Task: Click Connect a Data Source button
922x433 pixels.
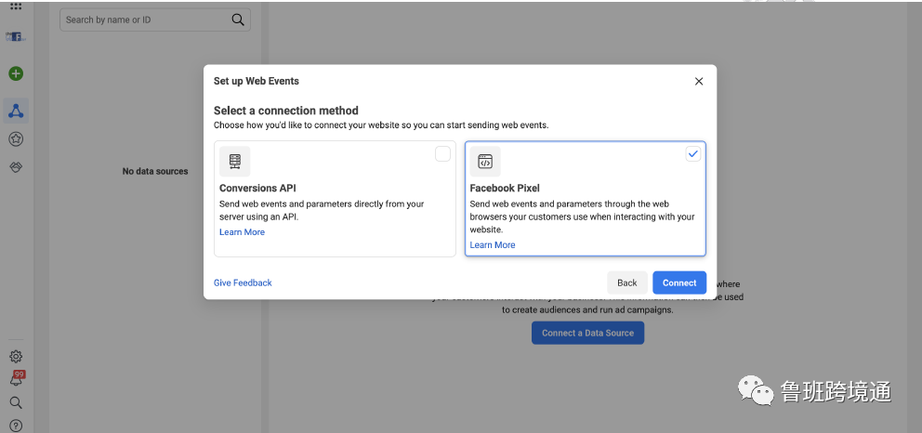Action: 587,333
